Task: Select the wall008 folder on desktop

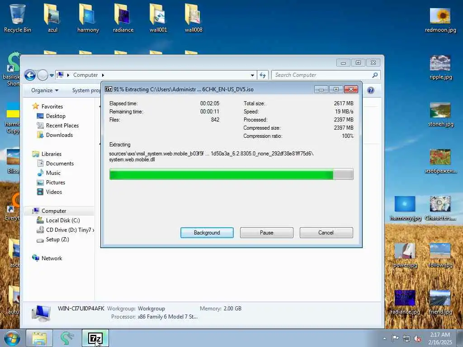Action: click(194, 18)
